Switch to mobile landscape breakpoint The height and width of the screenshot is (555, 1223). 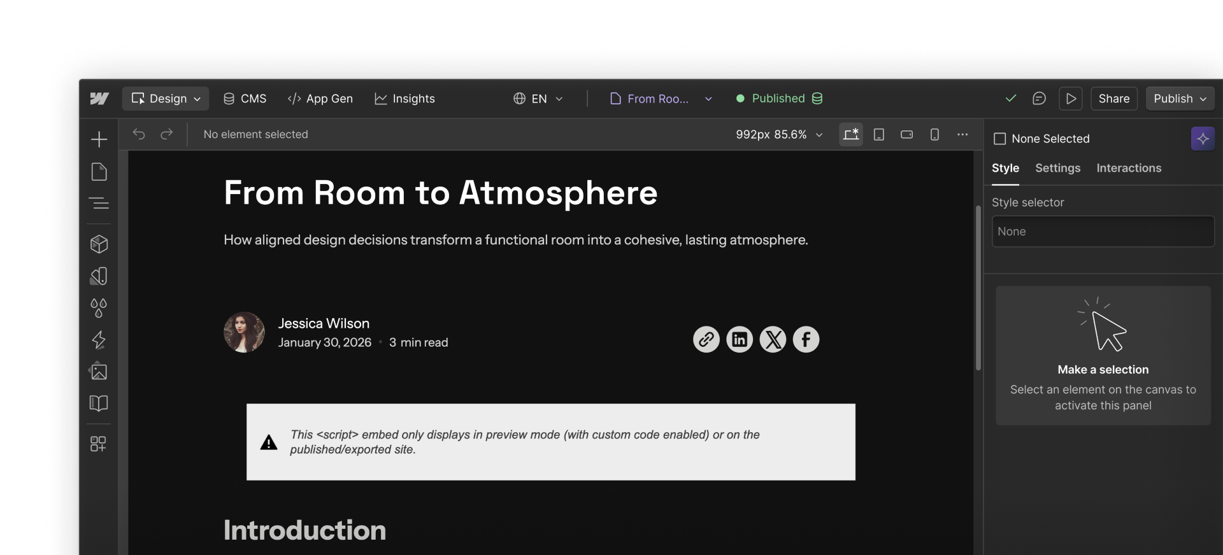pos(906,134)
